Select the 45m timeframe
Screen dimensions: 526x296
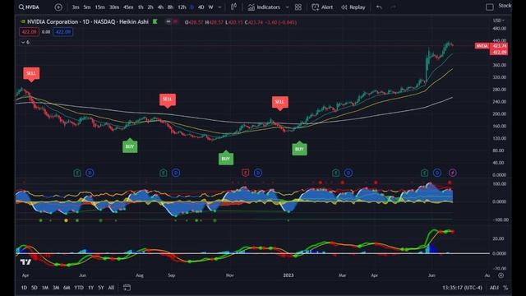(128, 7)
